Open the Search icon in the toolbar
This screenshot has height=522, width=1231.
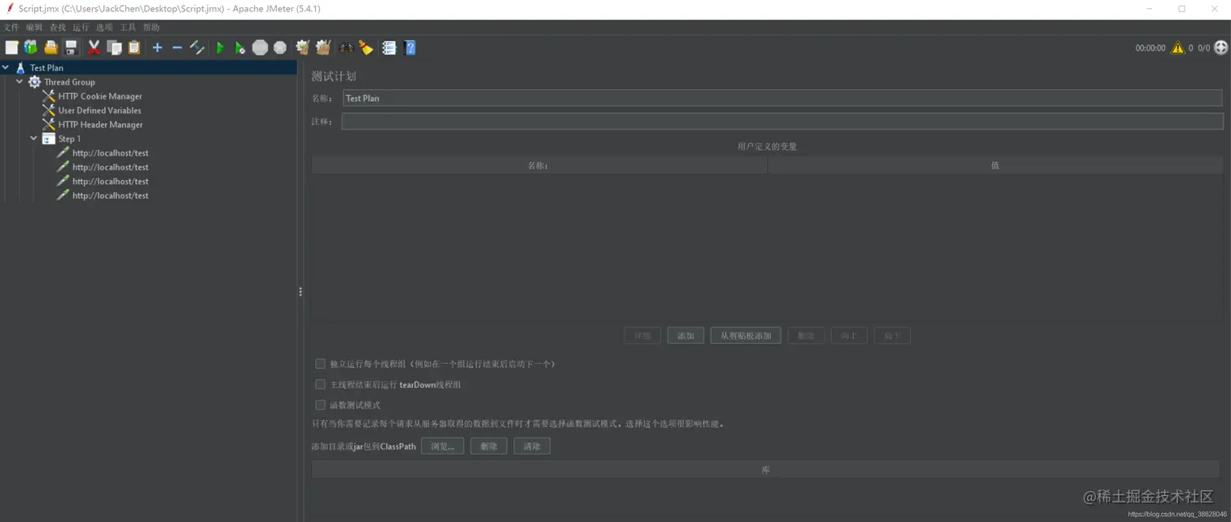345,47
